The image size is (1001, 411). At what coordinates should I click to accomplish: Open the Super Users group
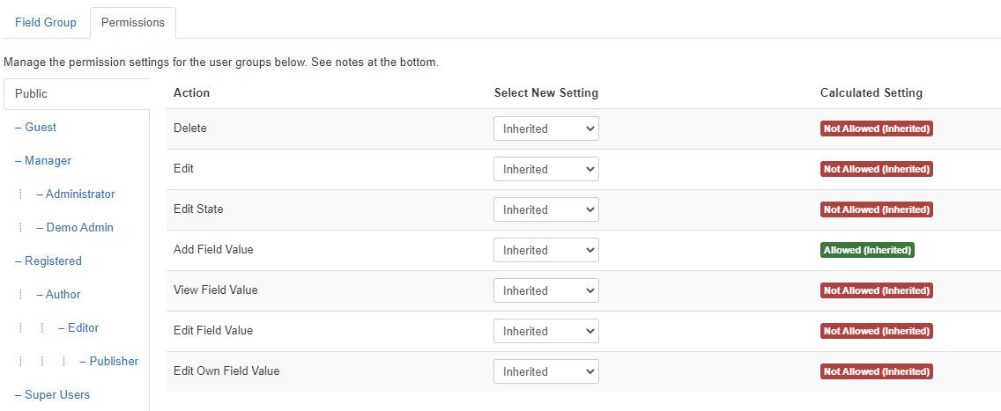[57, 394]
